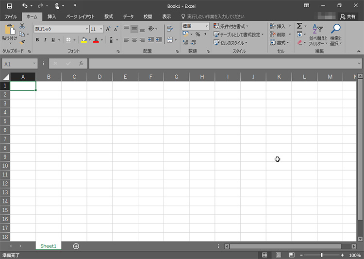
Task: Click the Save icon in title bar
Action: tap(9, 5)
